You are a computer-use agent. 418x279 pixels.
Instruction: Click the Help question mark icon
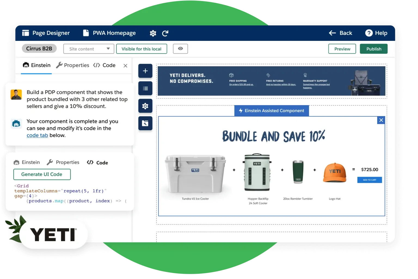[369, 33]
